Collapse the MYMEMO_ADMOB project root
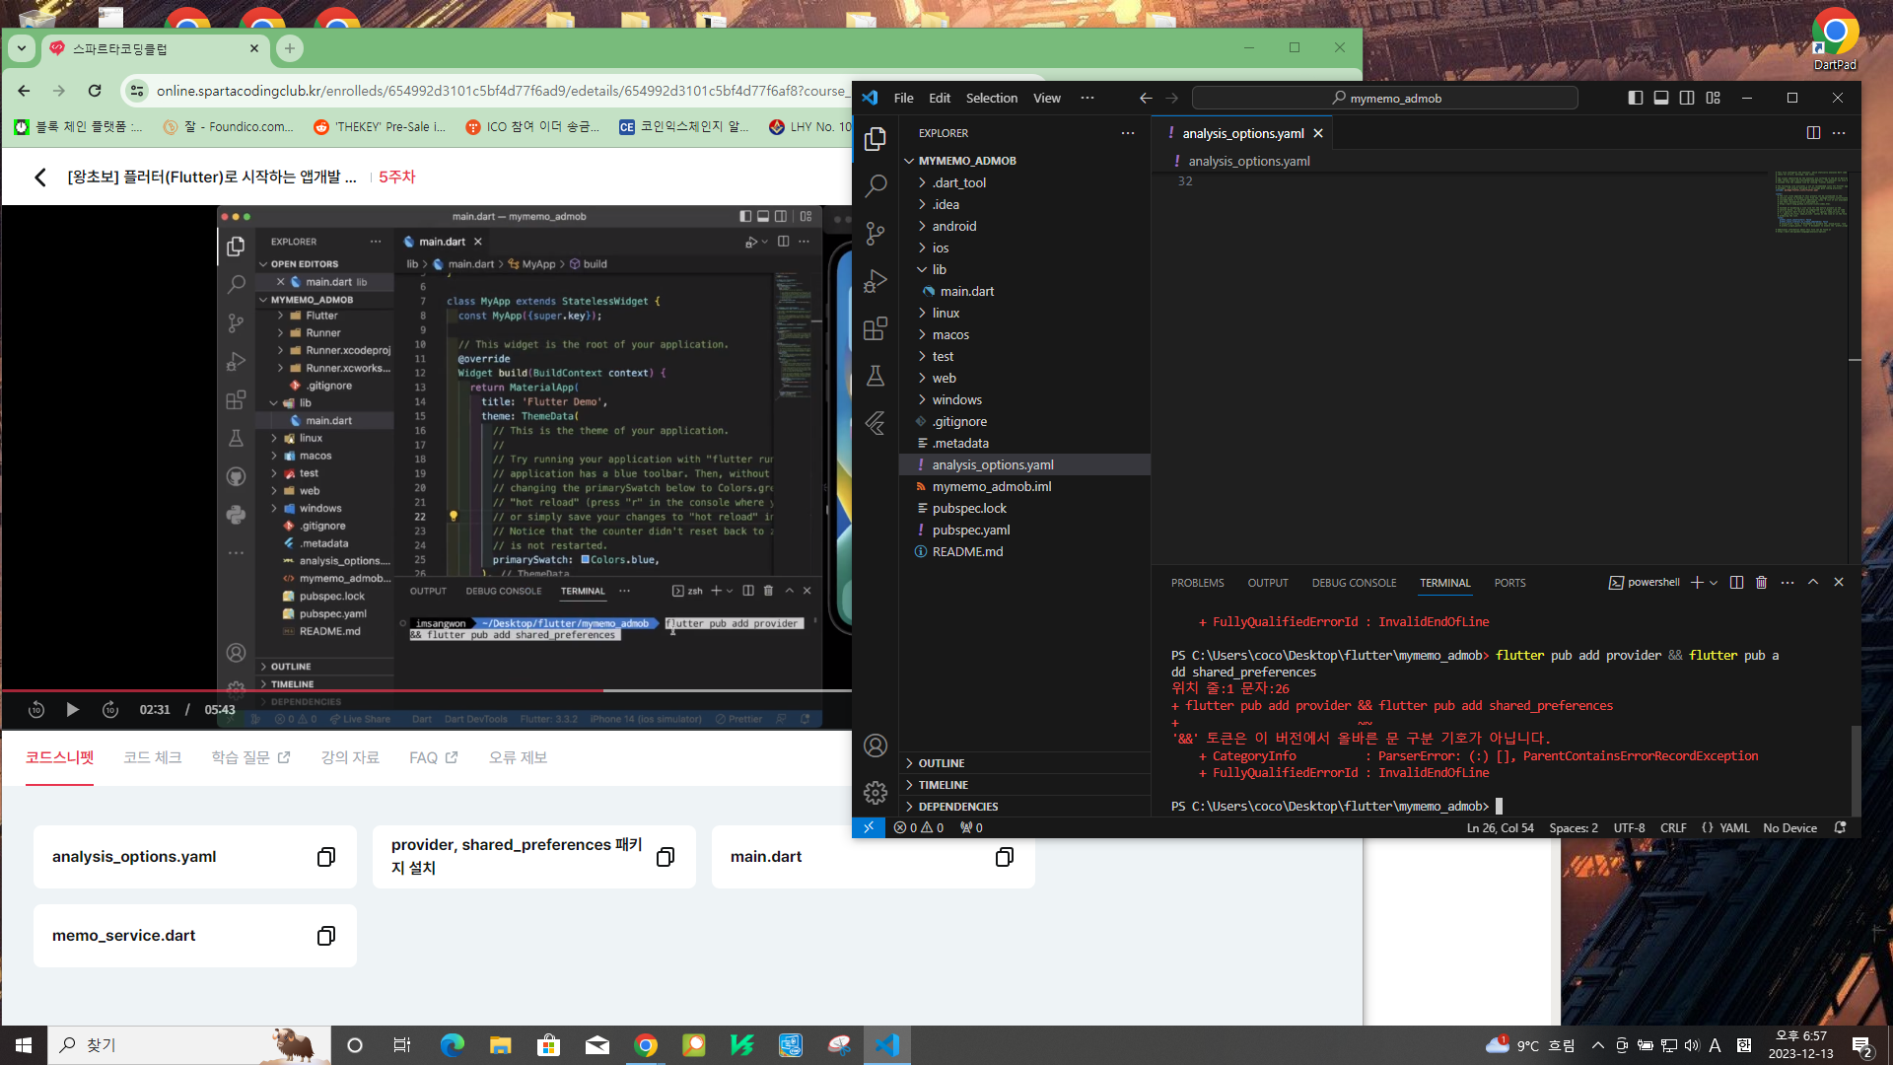This screenshot has width=1893, height=1065. (x=1024, y=161)
